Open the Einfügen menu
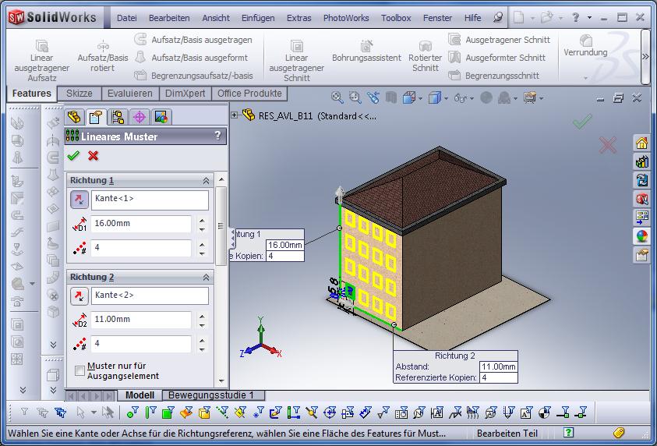This screenshot has height=446, width=657. pos(257,17)
